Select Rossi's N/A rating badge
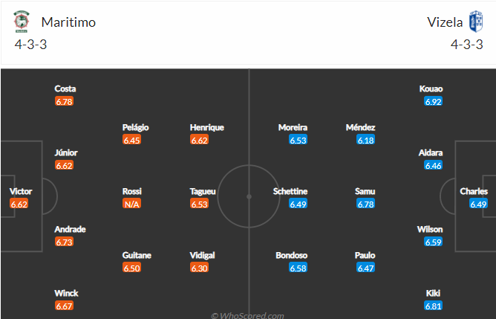Image resolution: width=496 pixels, height=319 pixels. coord(131,204)
